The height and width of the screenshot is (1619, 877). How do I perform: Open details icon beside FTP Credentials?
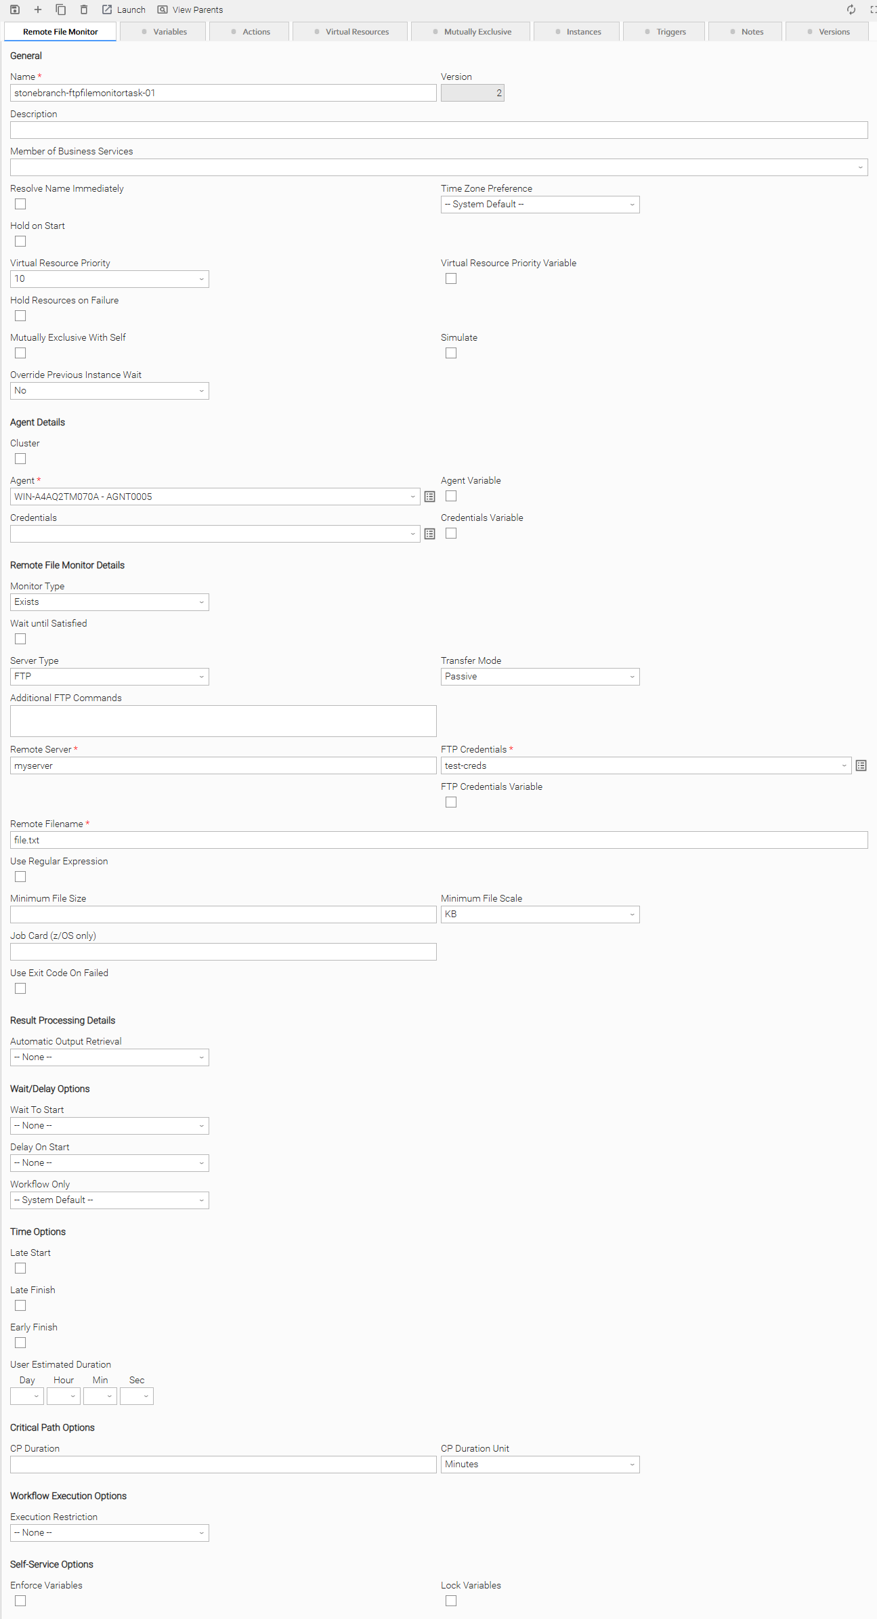click(861, 765)
